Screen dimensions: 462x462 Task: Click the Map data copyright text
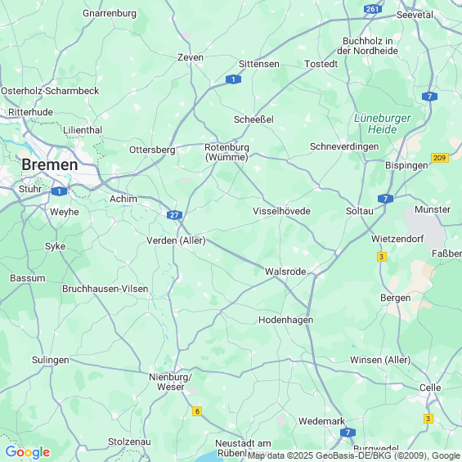click(355, 455)
